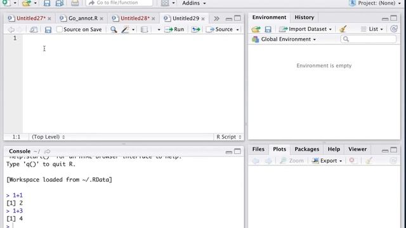This screenshot has height=228, width=406.
Task: Close the Go_annot.R tab
Action: (x=101, y=18)
